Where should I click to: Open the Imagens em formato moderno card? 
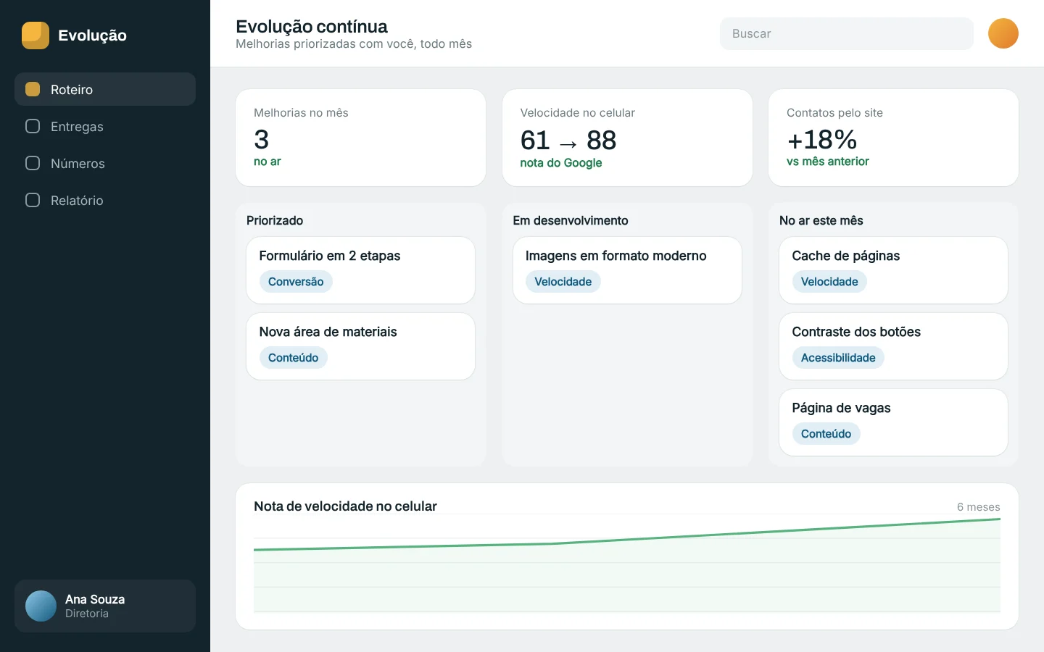627,270
